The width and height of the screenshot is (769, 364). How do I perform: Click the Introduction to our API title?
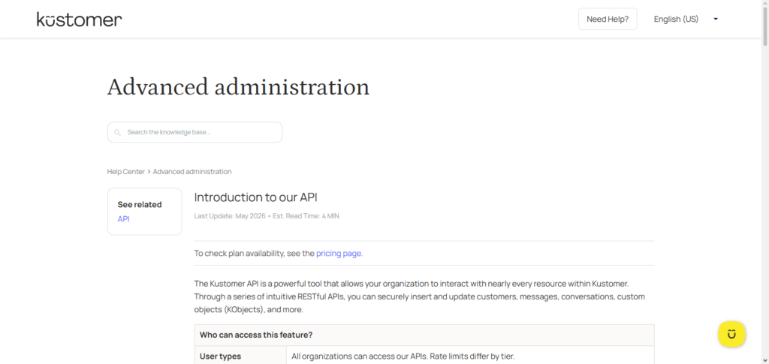(255, 197)
